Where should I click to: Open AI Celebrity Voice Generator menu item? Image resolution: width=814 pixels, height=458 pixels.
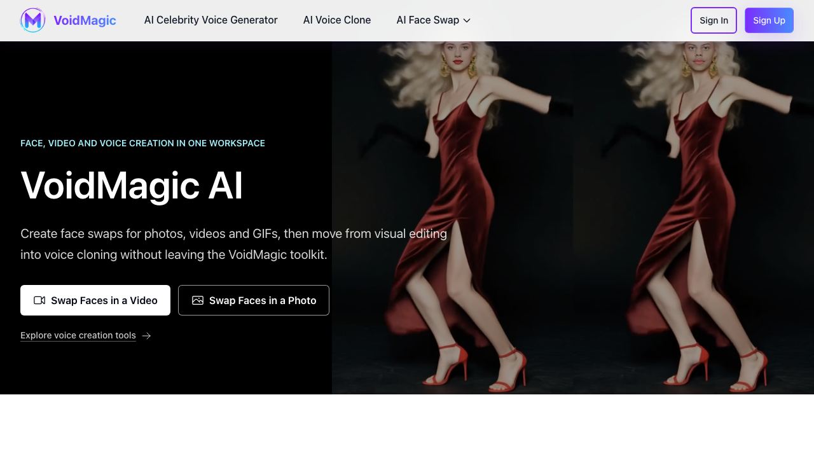pyautogui.click(x=211, y=20)
